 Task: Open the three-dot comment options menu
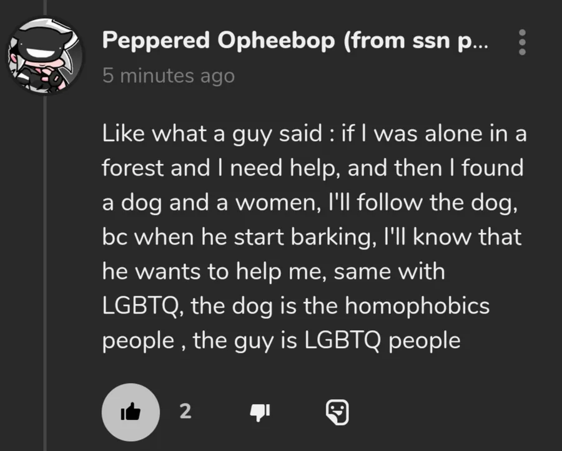(522, 42)
